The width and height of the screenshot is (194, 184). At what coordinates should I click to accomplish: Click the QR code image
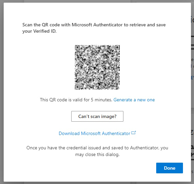click(97, 67)
